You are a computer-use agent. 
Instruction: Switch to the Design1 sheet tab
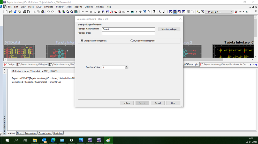coord(10,65)
